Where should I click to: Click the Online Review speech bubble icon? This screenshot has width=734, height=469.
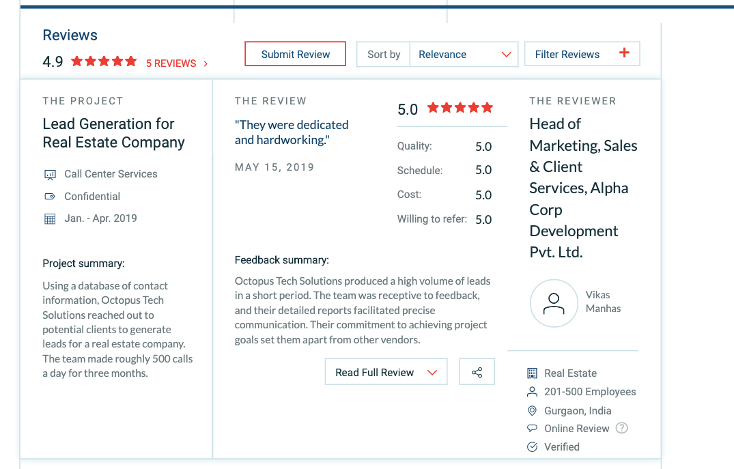click(533, 429)
